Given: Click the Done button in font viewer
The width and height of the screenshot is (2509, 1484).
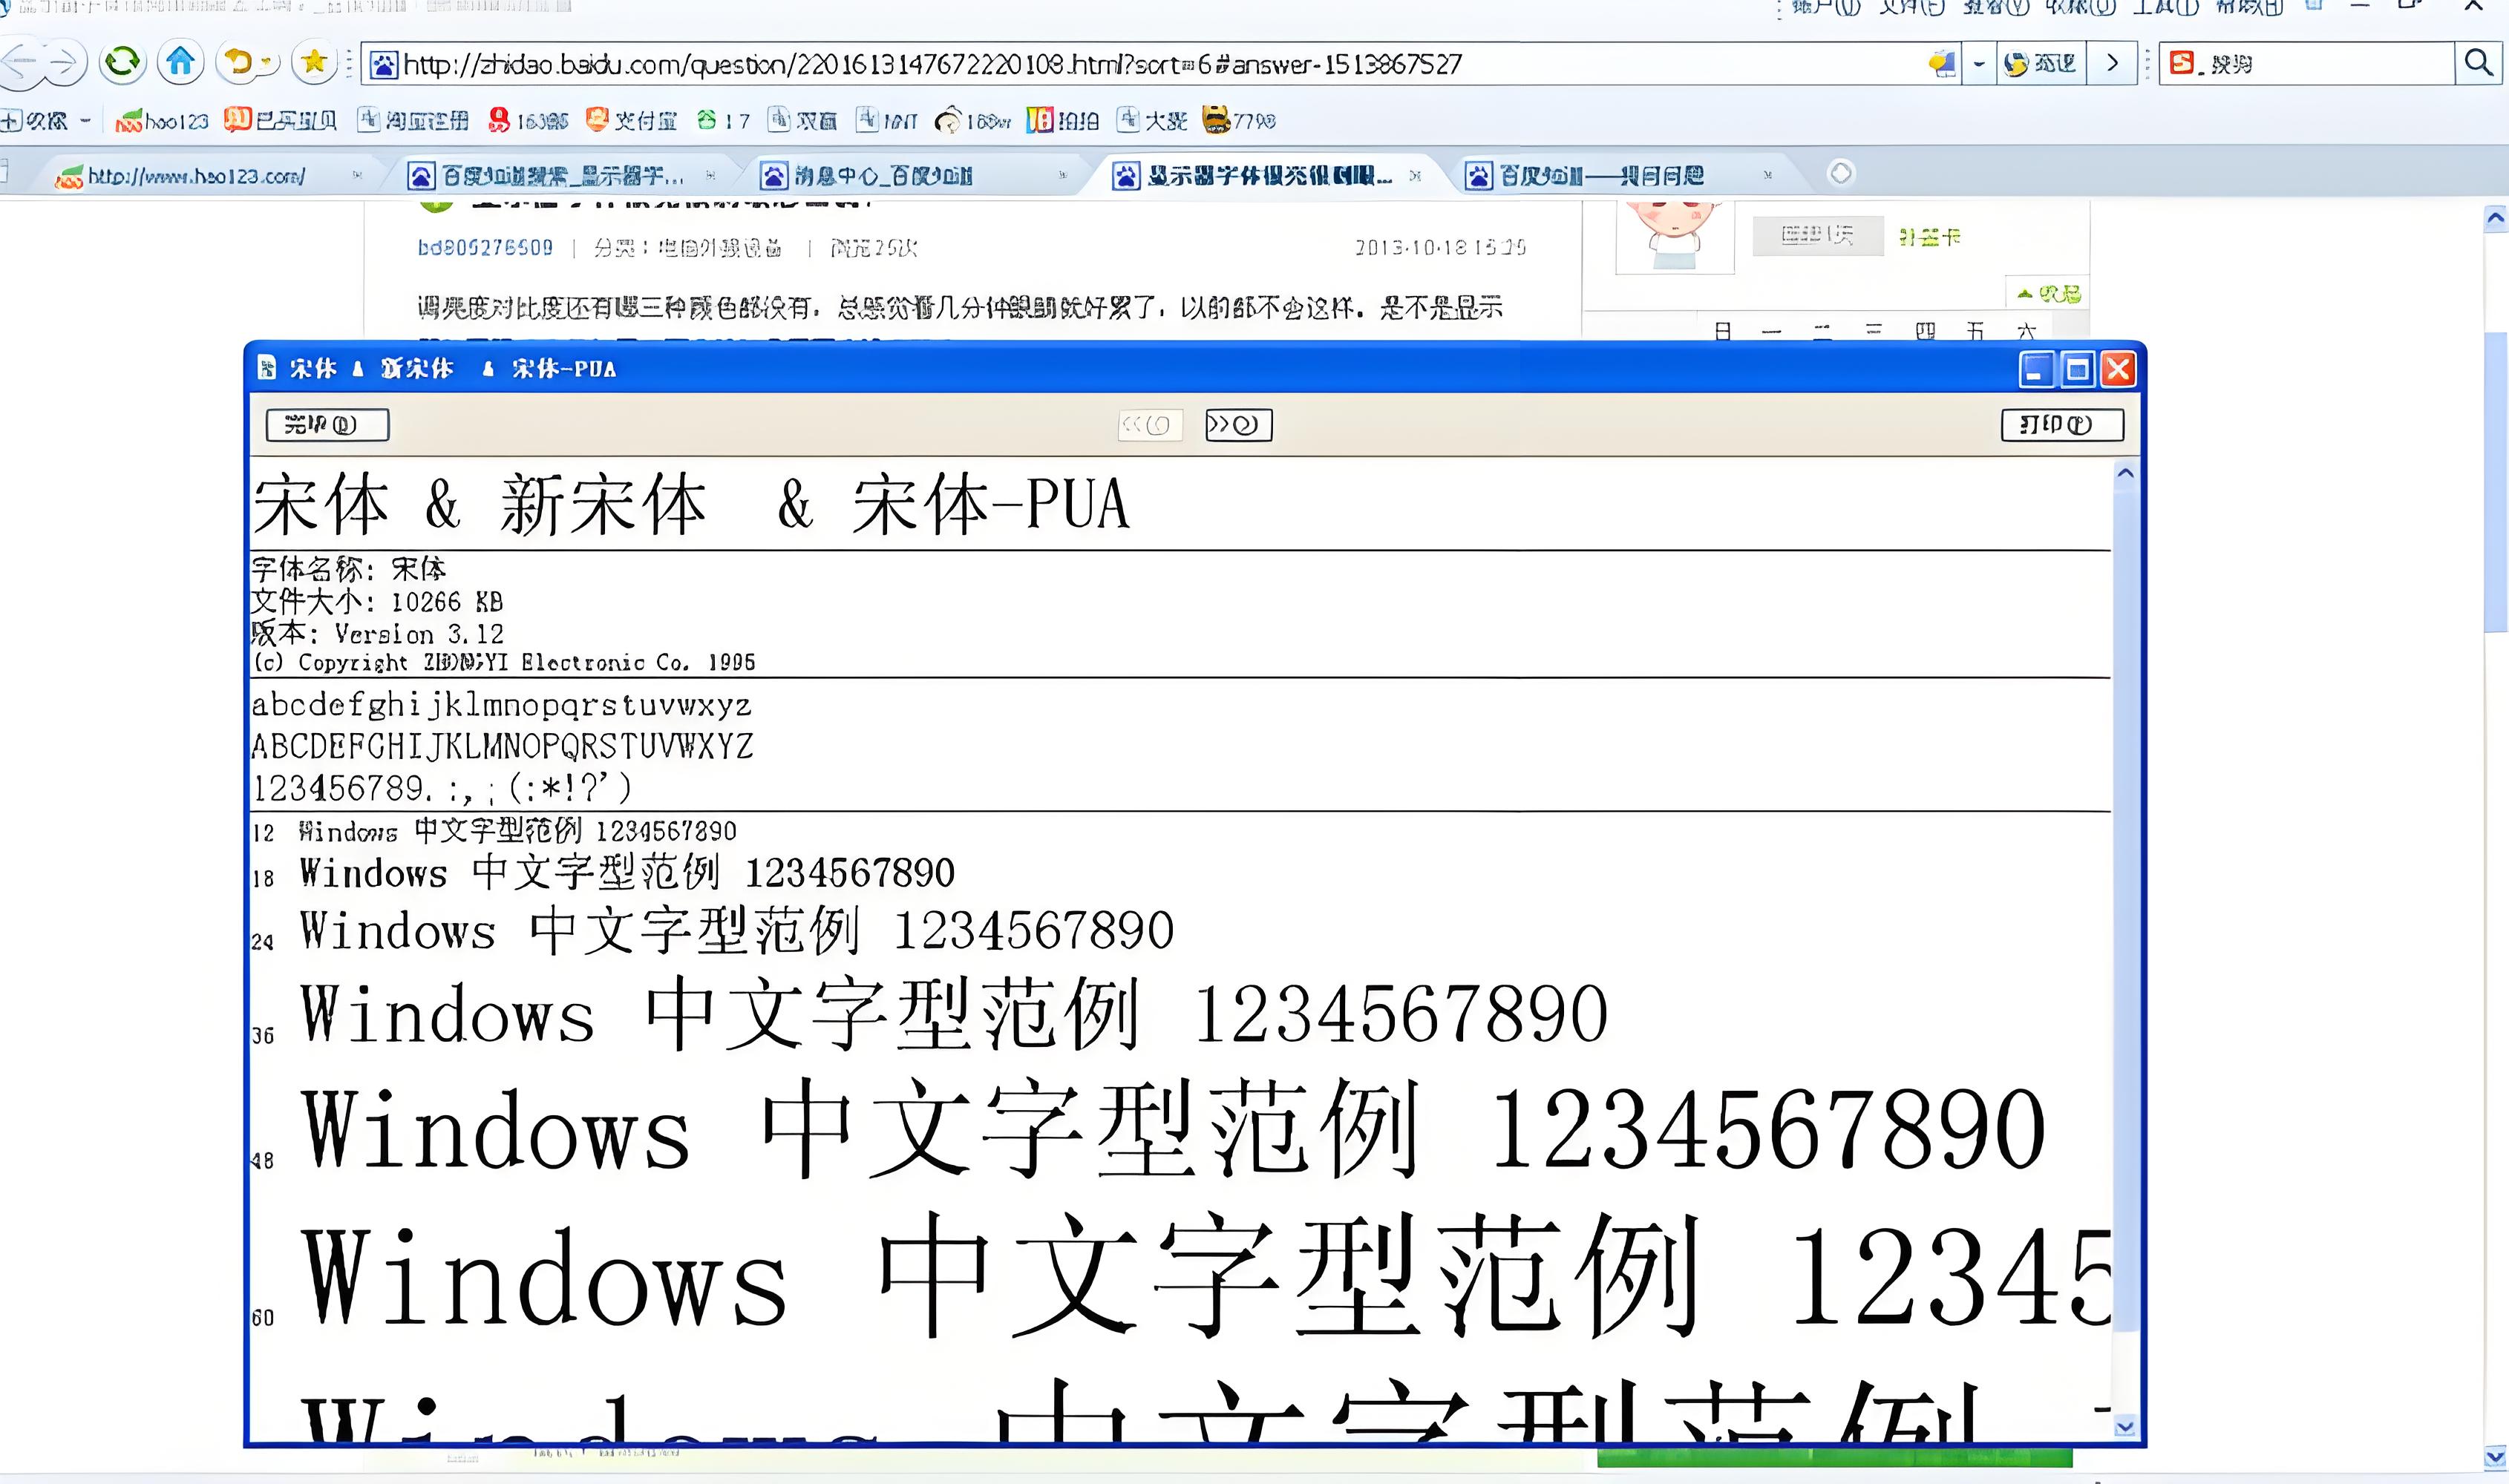Looking at the screenshot, I should pos(326,425).
